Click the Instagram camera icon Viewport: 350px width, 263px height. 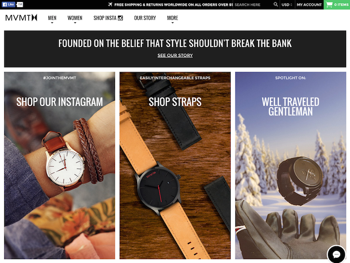pyautogui.click(x=120, y=18)
